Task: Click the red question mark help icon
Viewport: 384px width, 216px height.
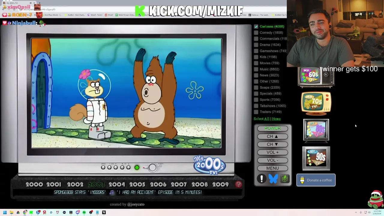Action: tap(238, 184)
